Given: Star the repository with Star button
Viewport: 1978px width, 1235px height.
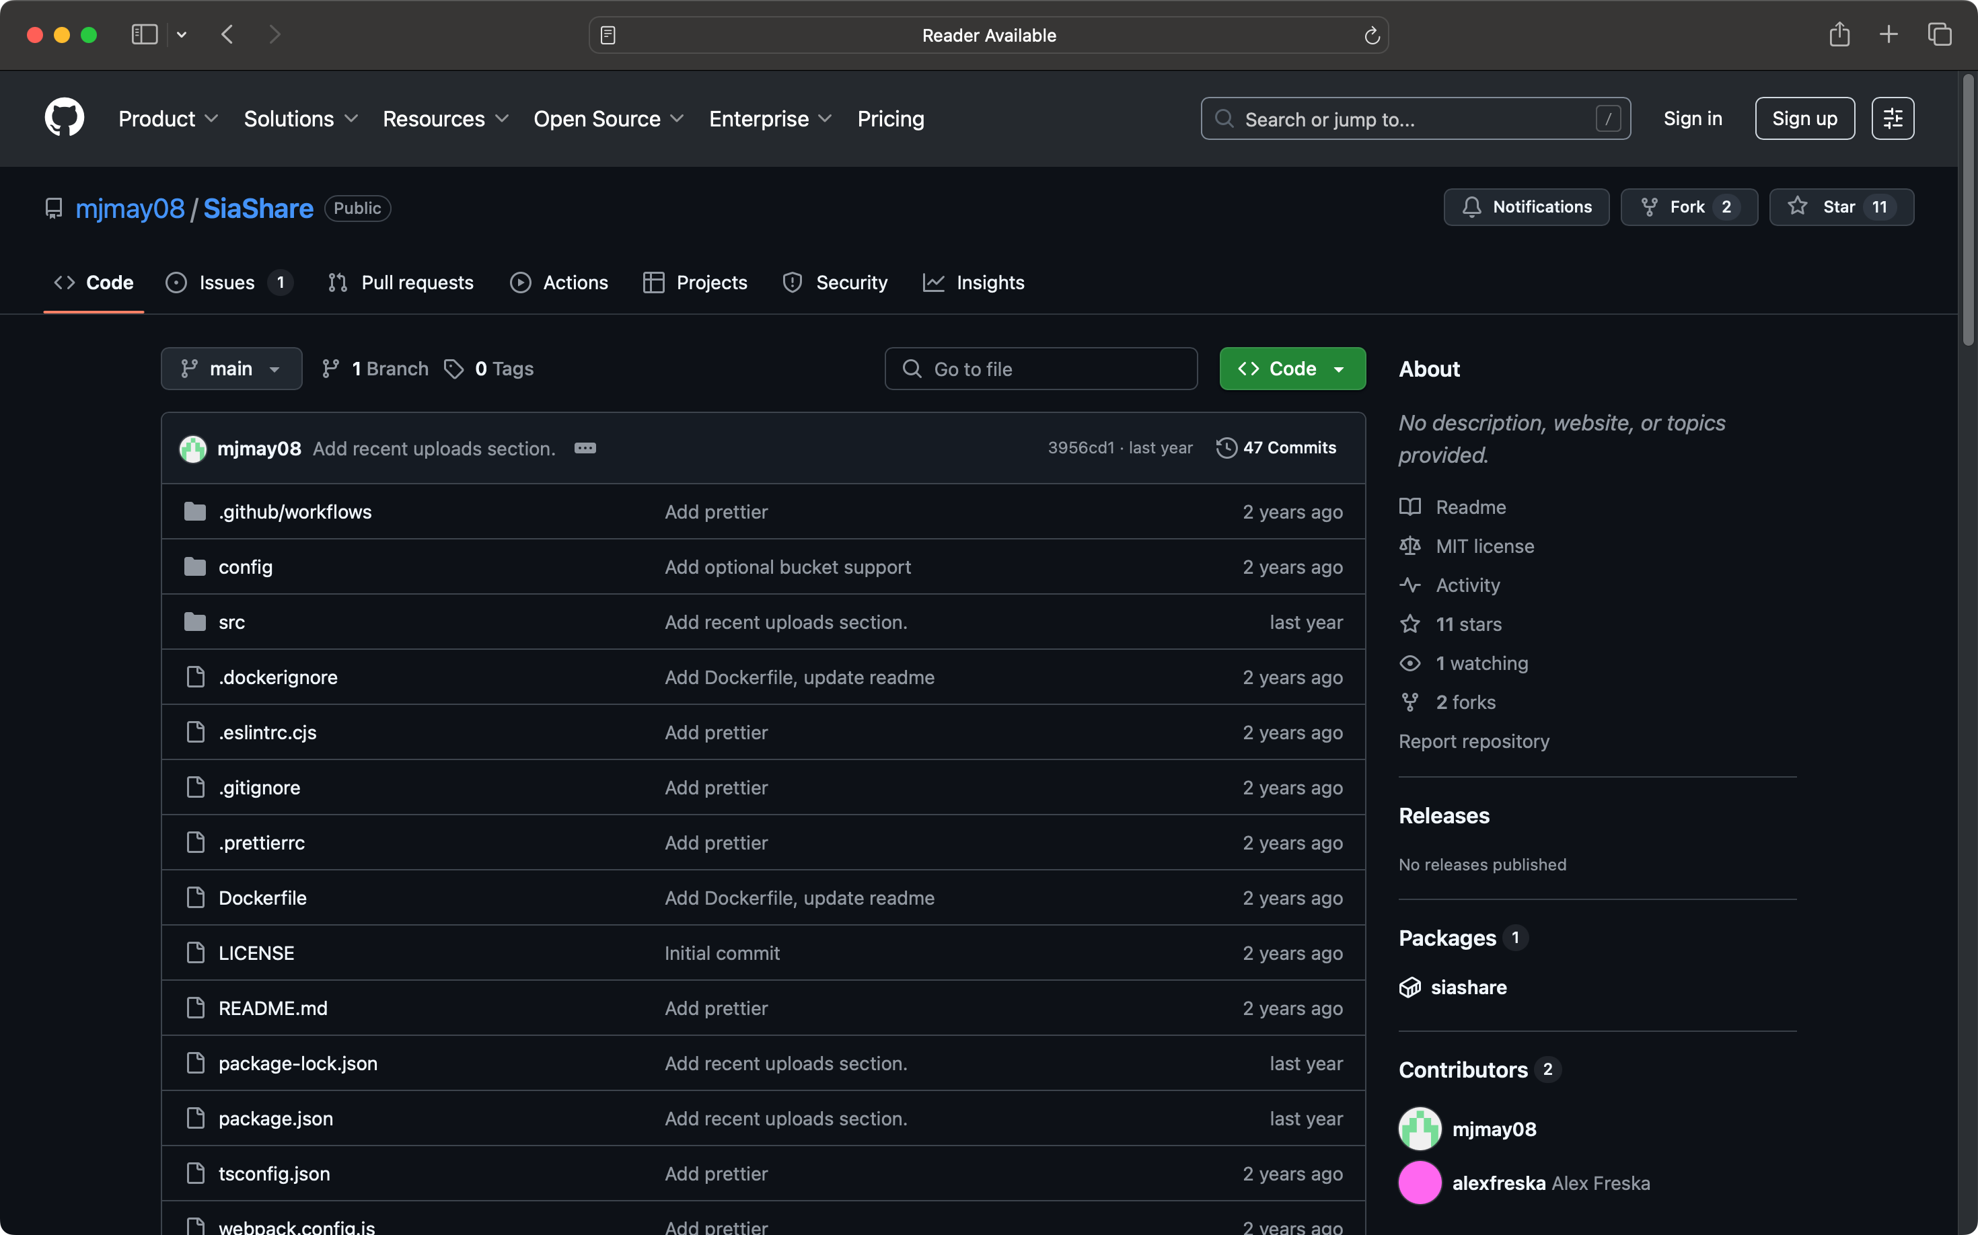Looking at the screenshot, I should pos(1841,207).
